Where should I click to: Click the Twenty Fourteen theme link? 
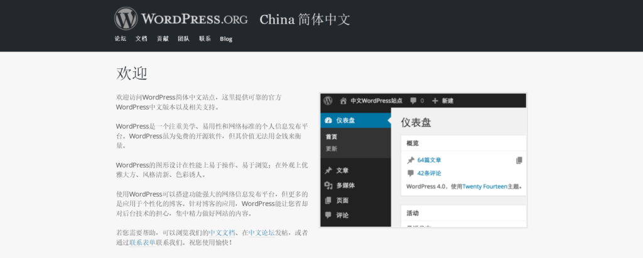click(x=485, y=187)
